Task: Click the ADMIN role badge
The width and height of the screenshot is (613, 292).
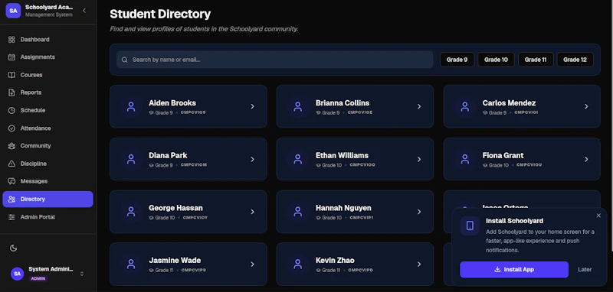Action: point(38,279)
